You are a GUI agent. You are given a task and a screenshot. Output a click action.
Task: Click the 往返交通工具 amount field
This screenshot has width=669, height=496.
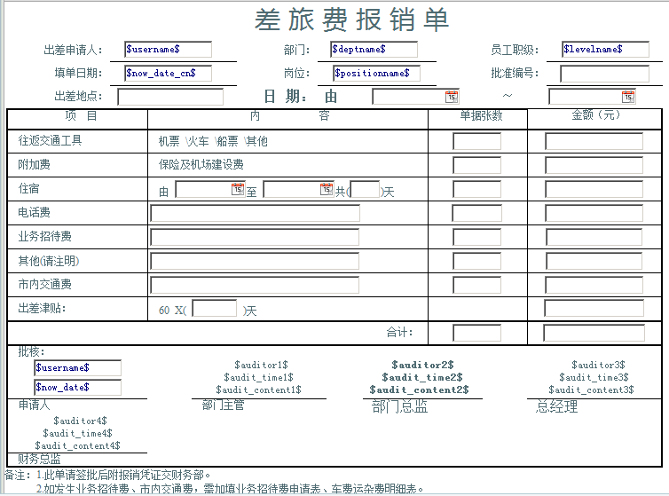[x=594, y=141]
